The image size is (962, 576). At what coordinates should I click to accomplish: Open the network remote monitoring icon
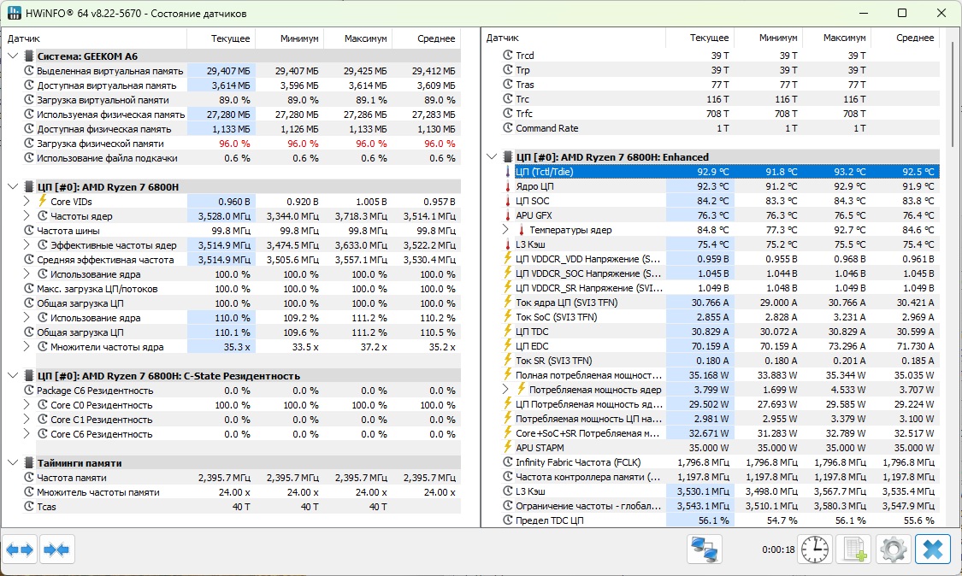[x=705, y=550]
